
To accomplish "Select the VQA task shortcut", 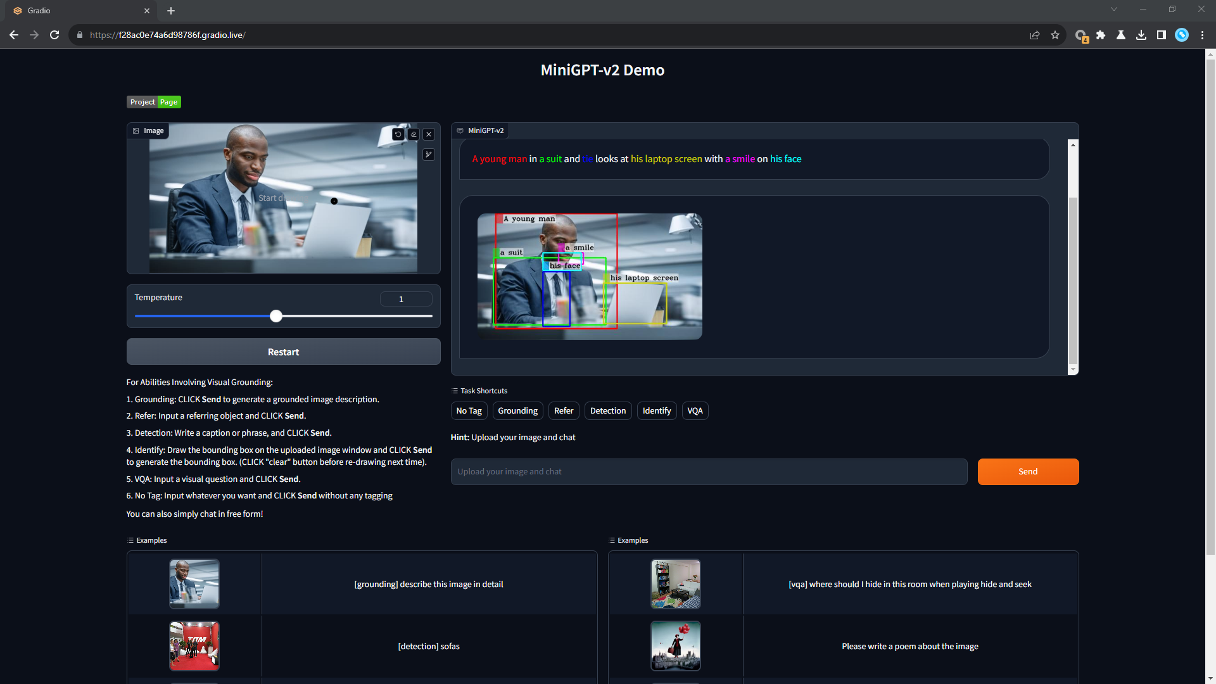I will [x=695, y=410].
